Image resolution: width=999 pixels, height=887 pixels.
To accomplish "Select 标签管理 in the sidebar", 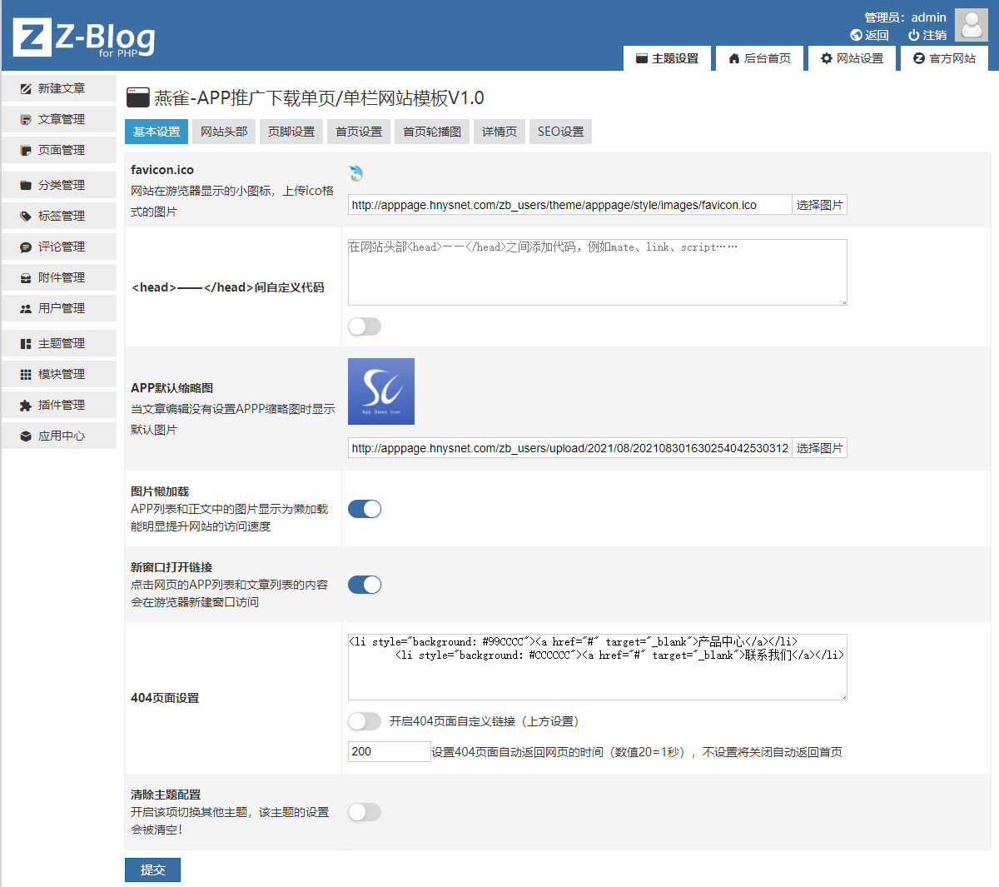I will 58,216.
